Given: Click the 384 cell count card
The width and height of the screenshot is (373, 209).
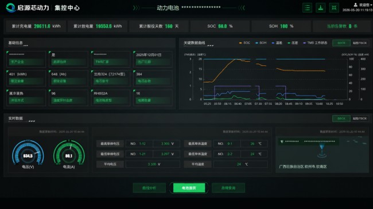Looking at the screenshot, I should tap(153, 78).
